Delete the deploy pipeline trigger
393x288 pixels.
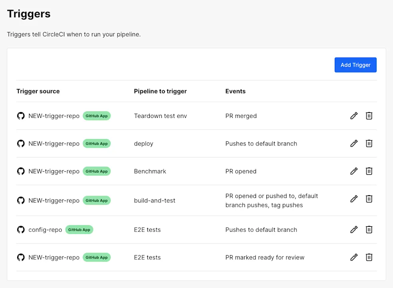click(369, 143)
